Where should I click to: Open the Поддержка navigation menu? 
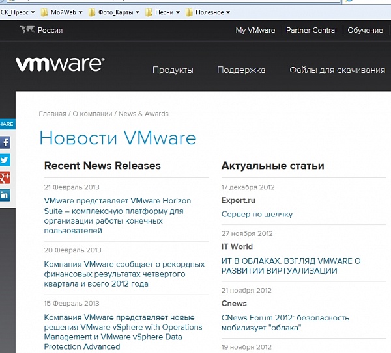241,70
